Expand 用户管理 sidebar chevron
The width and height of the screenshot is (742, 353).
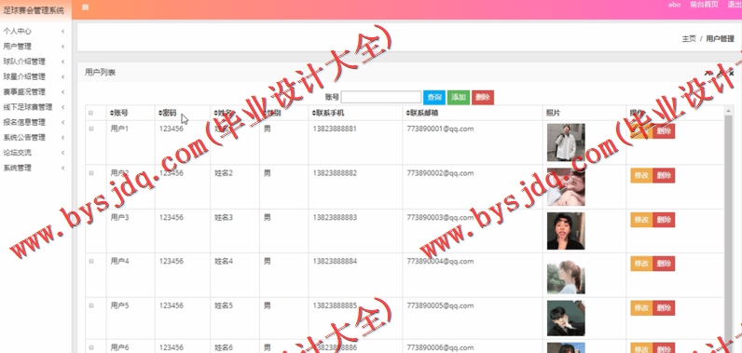point(63,47)
